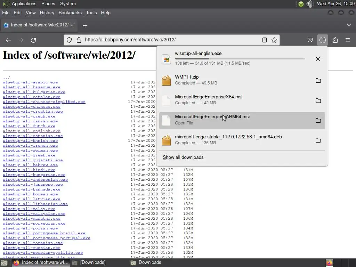Expand the list all tabs chevron

[x=349, y=25]
